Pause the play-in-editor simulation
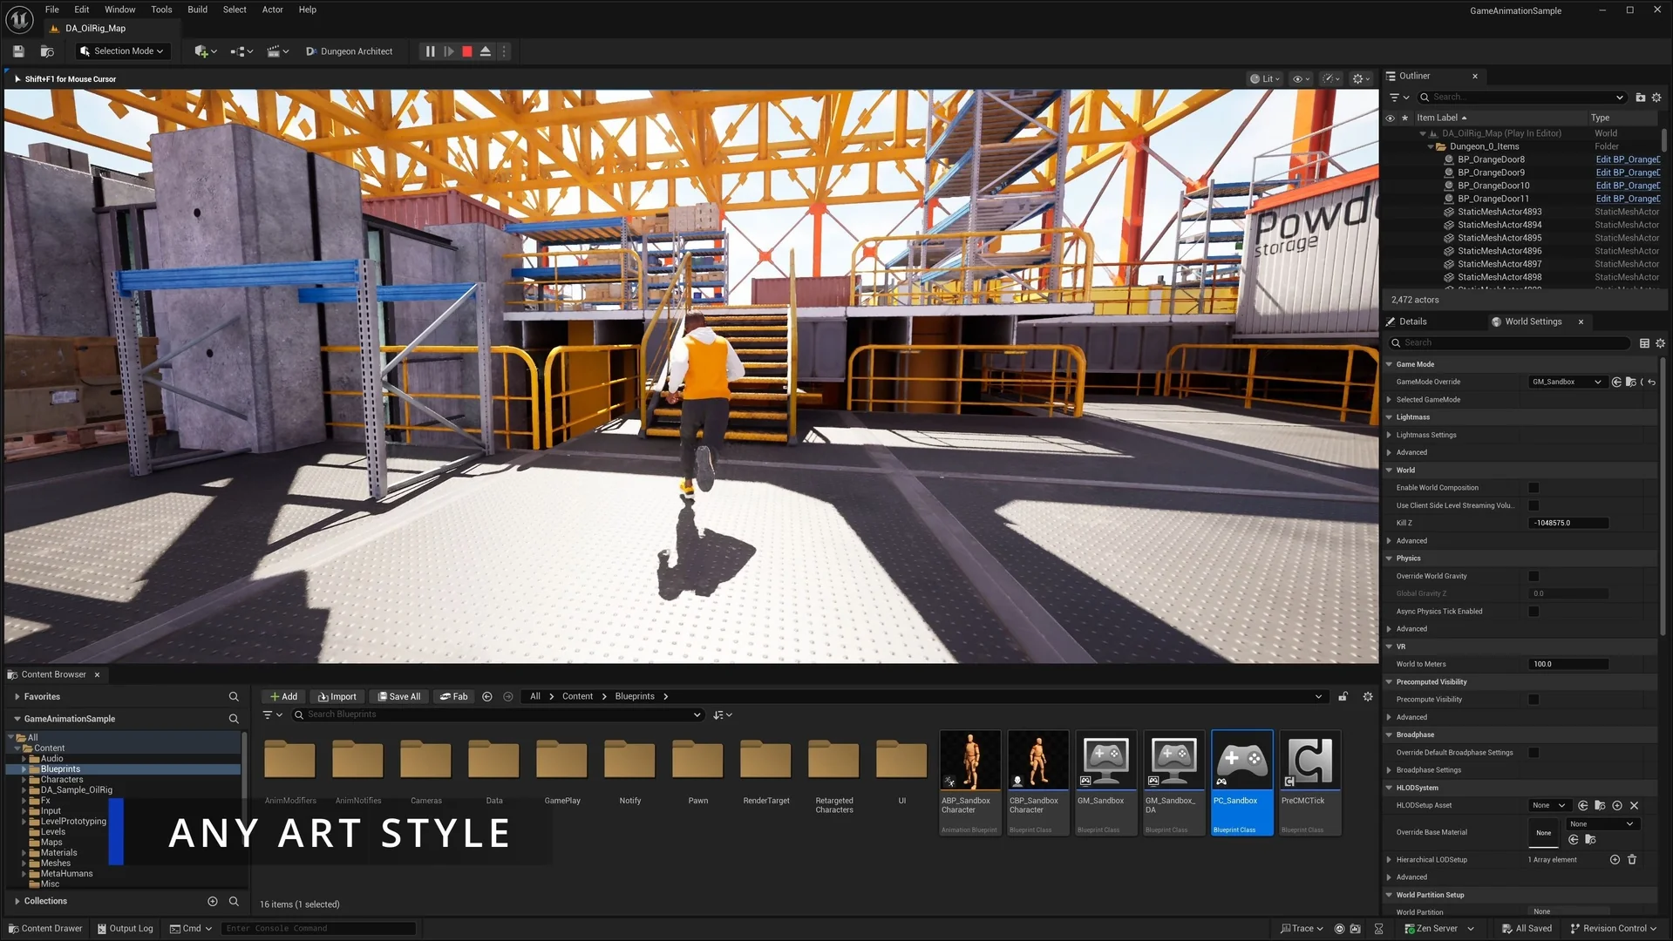 [430, 51]
